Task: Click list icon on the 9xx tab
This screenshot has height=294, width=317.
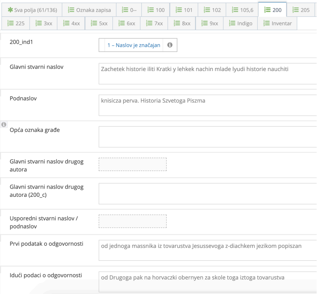Action: 204,23
